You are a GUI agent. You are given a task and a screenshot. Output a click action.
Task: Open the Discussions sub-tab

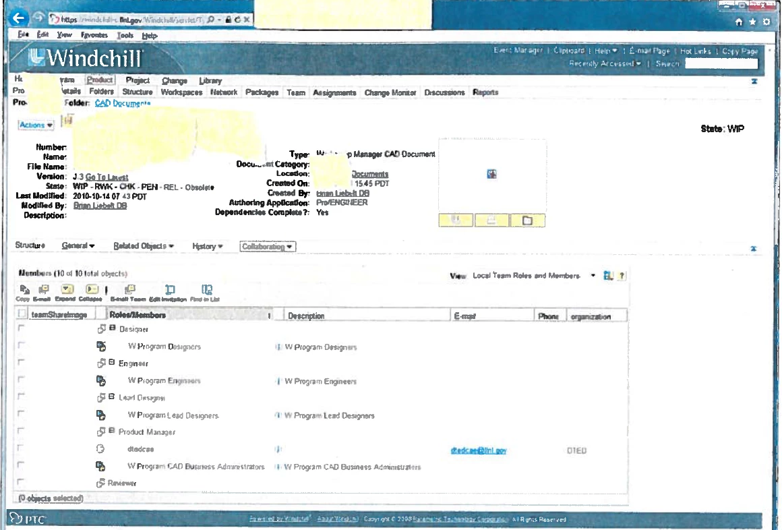coord(444,92)
